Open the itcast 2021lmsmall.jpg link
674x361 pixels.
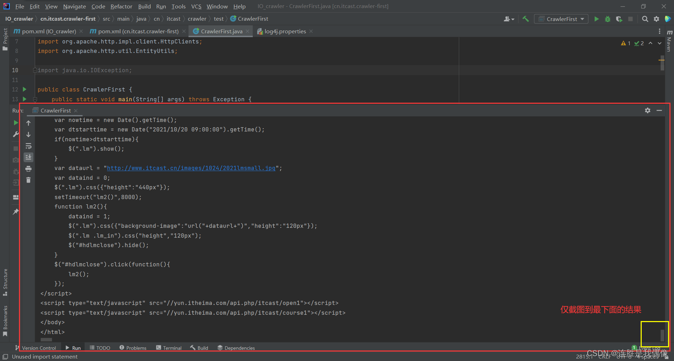(191, 168)
